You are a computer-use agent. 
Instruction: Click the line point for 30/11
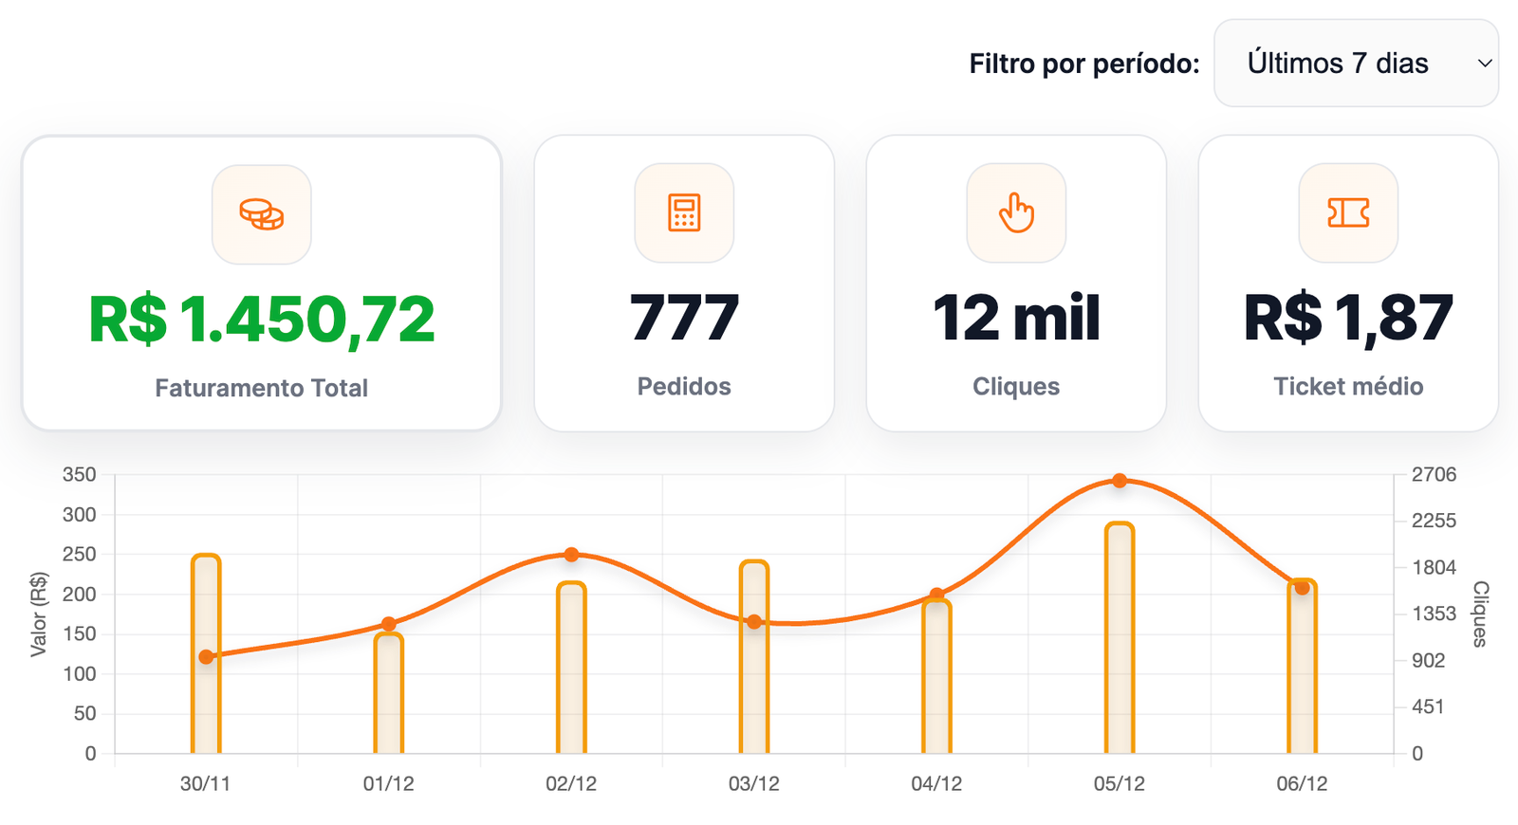pos(206,657)
